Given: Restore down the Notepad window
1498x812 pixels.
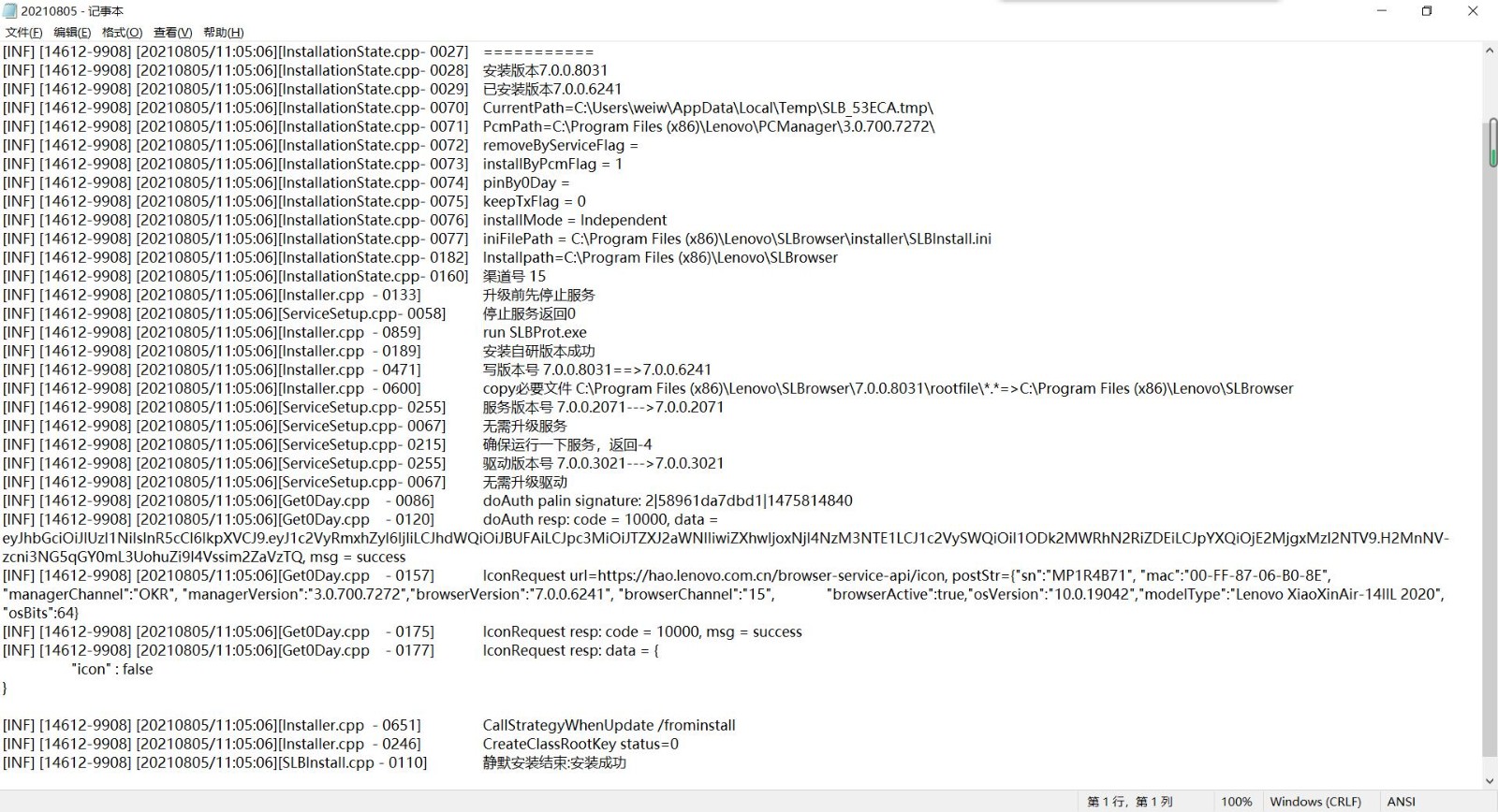Looking at the screenshot, I should click(1427, 11).
